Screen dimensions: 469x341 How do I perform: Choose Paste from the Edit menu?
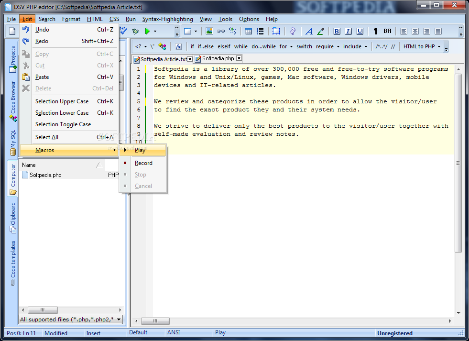click(x=69, y=77)
